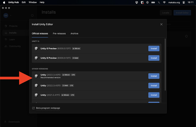Select the Official releases tab
Viewport: 196px width, 127px height.
pos(40,33)
